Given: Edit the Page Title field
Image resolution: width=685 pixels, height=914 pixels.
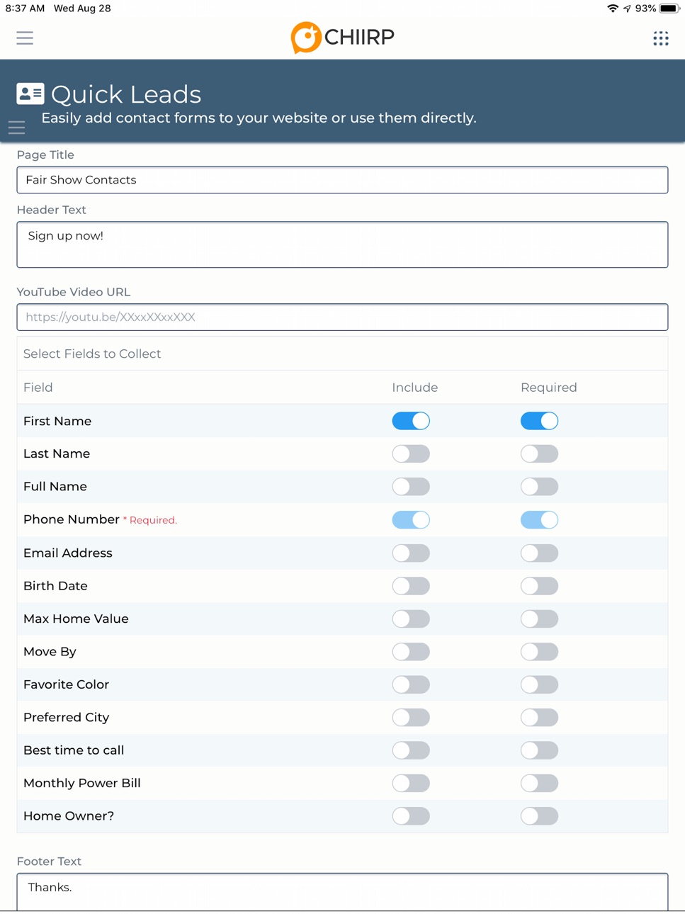Looking at the screenshot, I should [342, 180].
